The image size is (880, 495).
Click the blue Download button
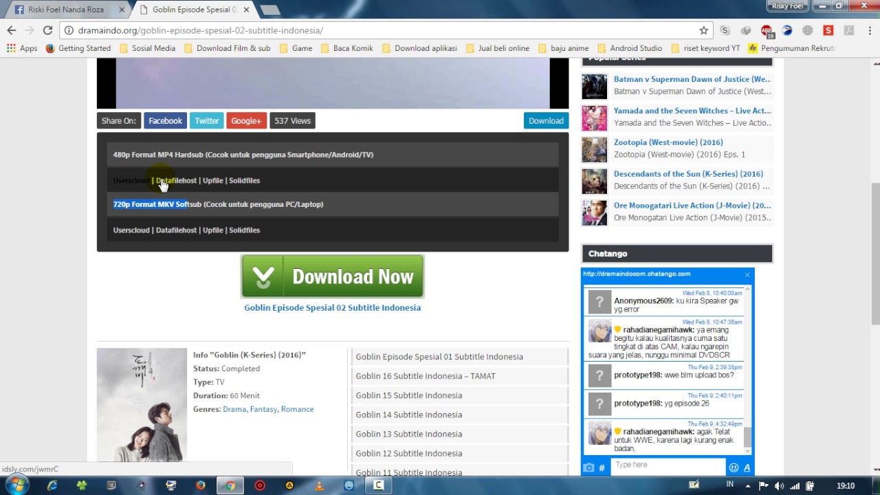pyautogui.click(x=546, y=120)
